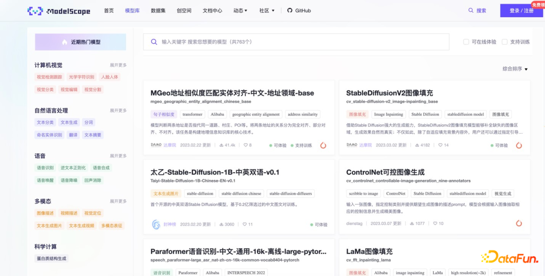Click the red swirl icon on MGeo card

tap(323, 145)
